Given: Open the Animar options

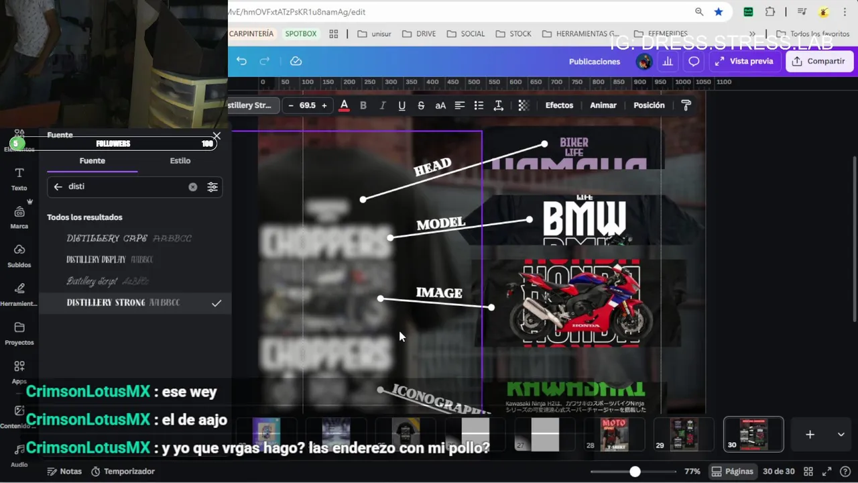Looking at the screenshot, I should click(x=603, y=105).
